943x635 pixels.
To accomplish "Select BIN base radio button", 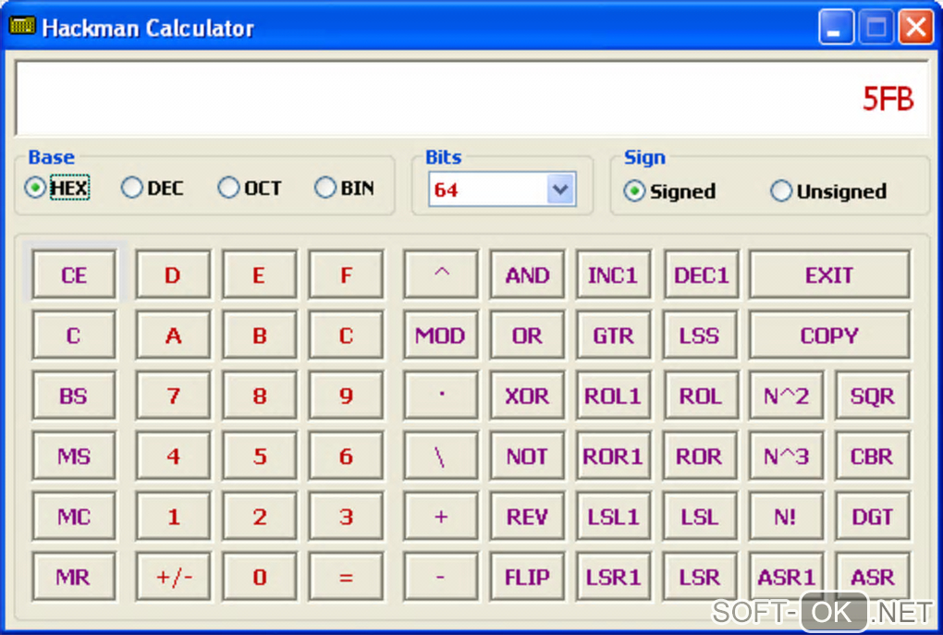I will 345,188.
